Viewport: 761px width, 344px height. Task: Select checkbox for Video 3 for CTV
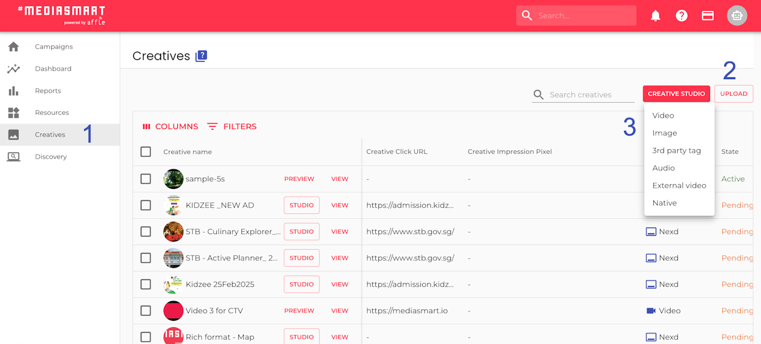tap(146, 311)
